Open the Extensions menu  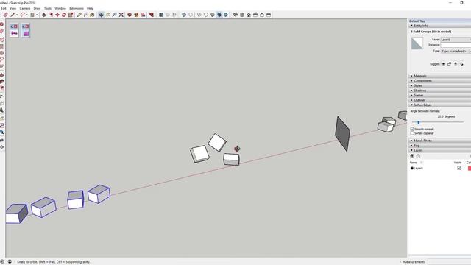[77, 8]
